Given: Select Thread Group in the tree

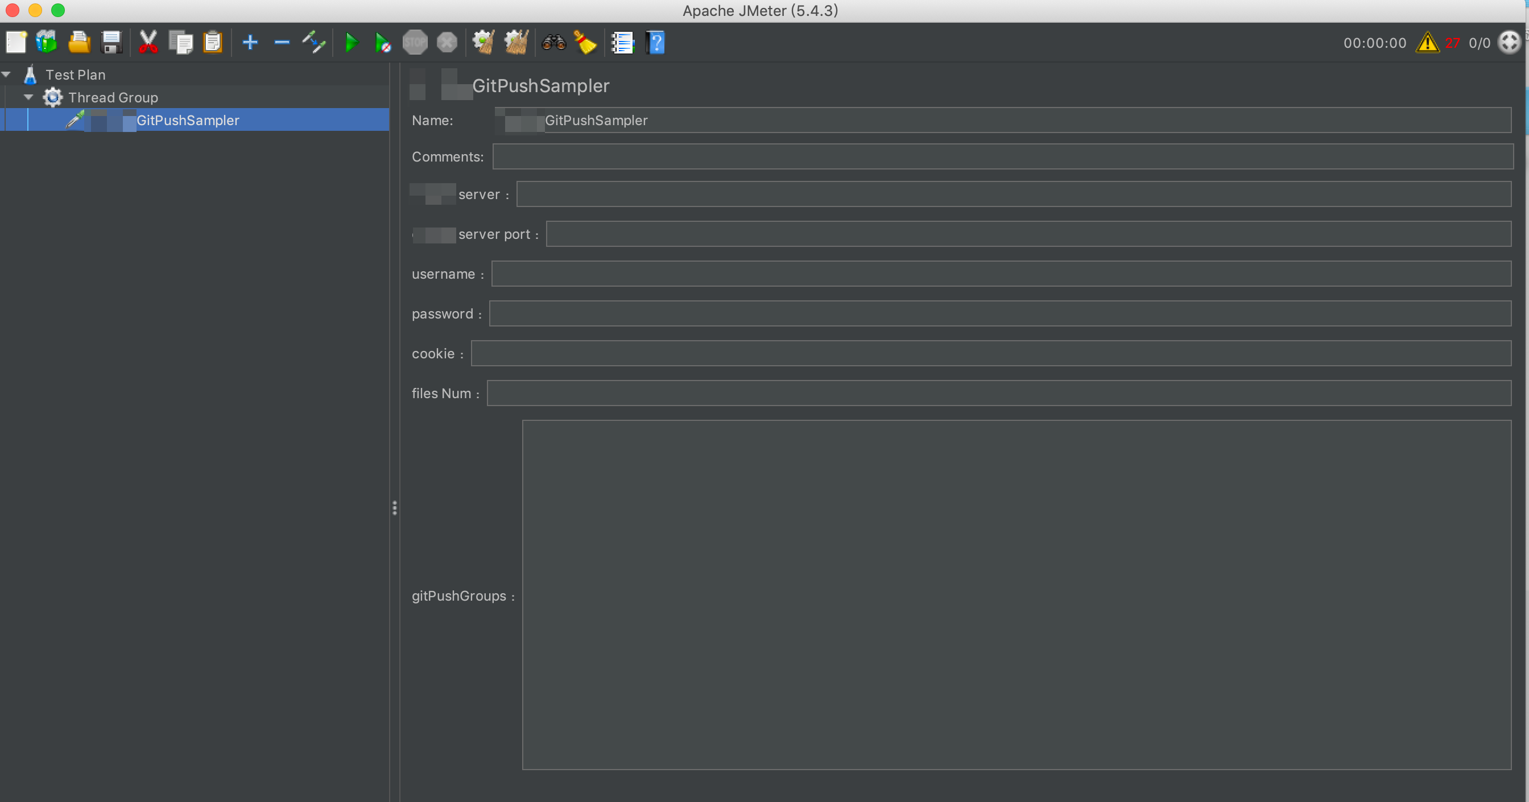Looking at the screenshot, I should (113, 97).
